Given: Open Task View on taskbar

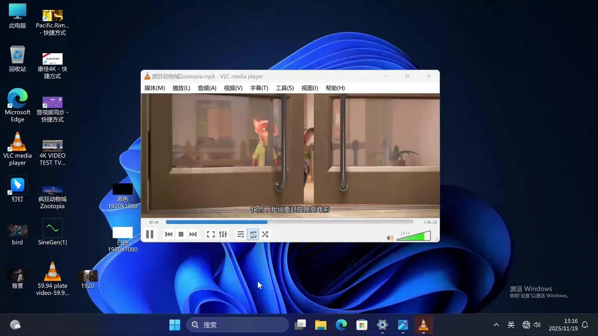Looking at the screenshot, I should pyautogui.click(x=300, y=325).
